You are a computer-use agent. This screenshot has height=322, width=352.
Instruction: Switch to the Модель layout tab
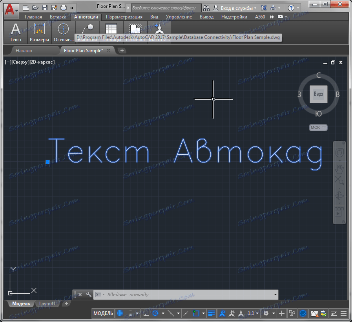point(21,304)
